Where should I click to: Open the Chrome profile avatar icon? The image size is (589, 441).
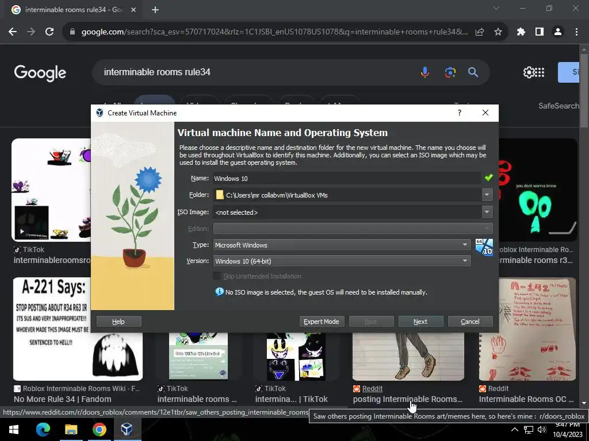(558, 32)
